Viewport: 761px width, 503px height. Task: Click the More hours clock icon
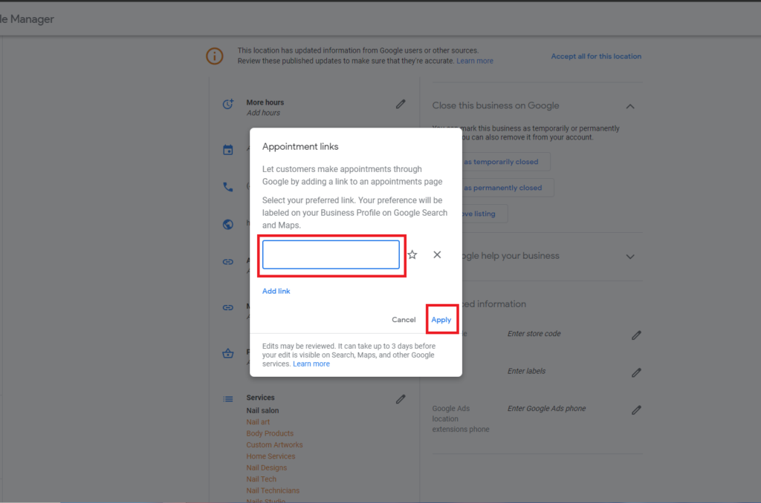tap(227, 104)
